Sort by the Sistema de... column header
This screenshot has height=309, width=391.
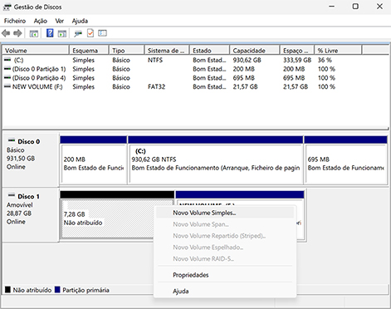(167, 51)
